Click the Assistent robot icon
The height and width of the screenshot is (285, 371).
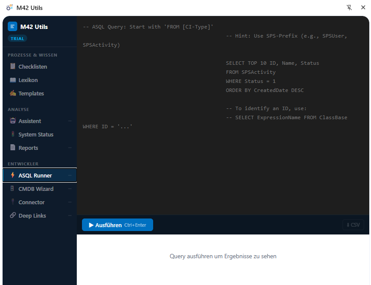click(13, 121)
